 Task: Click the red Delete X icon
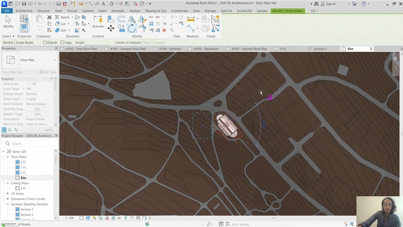pos(164,30)
